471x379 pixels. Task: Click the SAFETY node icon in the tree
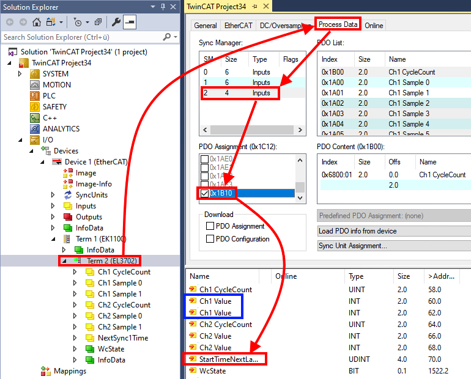[x=34, y=107]
